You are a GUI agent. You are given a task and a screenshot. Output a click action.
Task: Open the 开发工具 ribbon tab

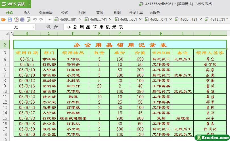[136, 12]
